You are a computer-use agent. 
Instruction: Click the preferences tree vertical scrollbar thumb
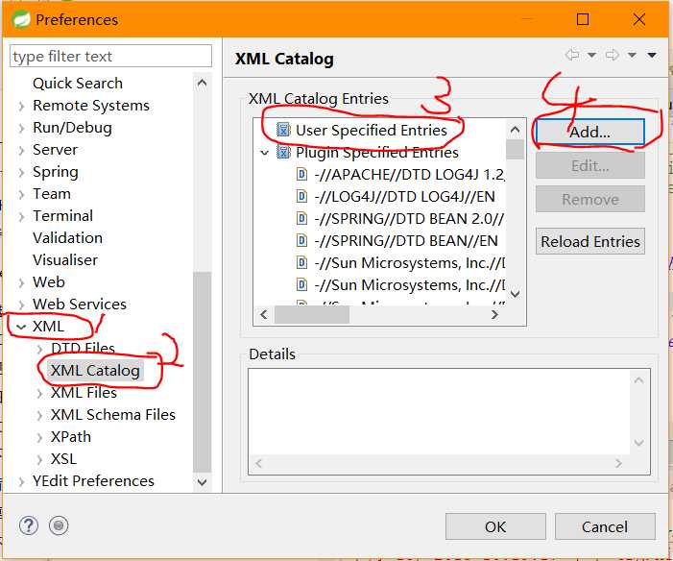coord(202,372)
